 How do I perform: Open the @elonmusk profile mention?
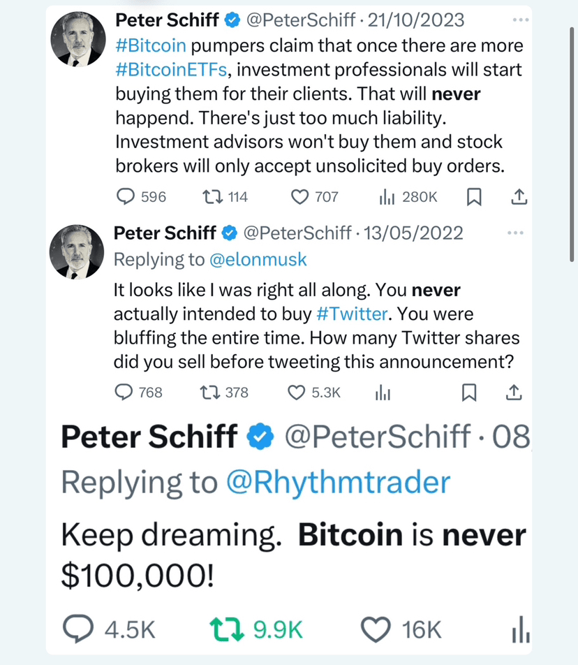[258, 260]
